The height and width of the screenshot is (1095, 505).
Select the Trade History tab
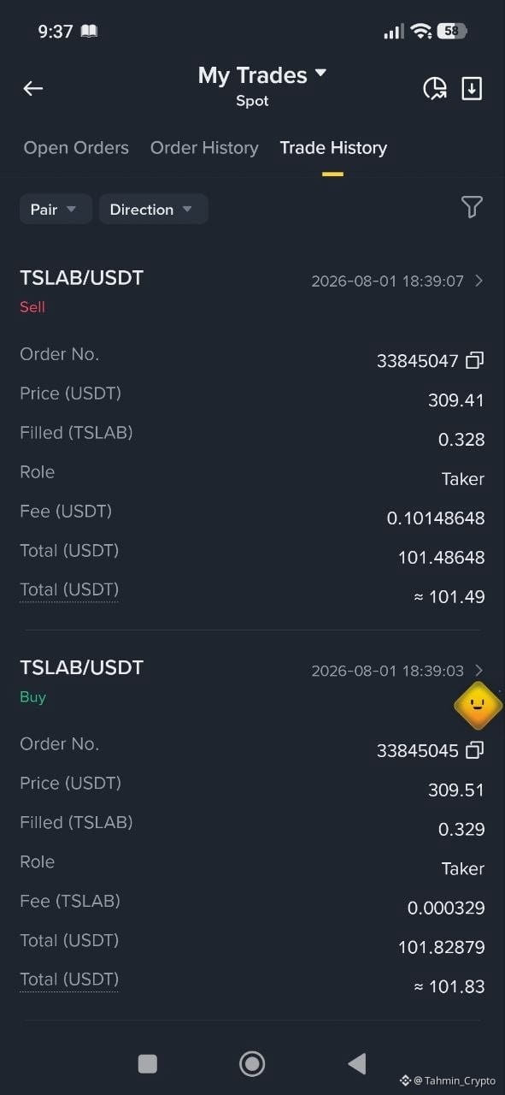(x=333, y=148)
